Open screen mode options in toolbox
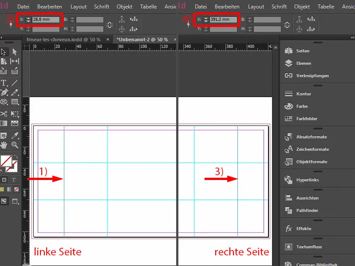Screen dimensions: 355x266 (15, 201)
